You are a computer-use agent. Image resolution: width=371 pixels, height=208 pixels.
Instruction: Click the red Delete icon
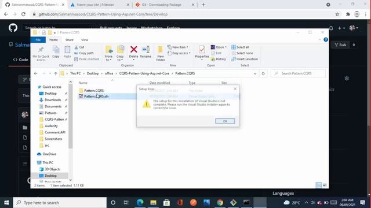(134, 50)
